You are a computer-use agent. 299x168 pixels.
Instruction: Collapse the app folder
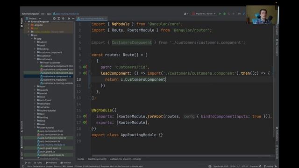click(32, 39)
